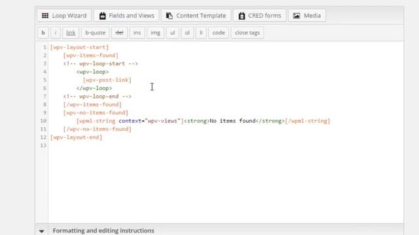This screenshot has width=419, height=235.
Task: Insert an ol ordered list tag
Action: tap(187, 33)
